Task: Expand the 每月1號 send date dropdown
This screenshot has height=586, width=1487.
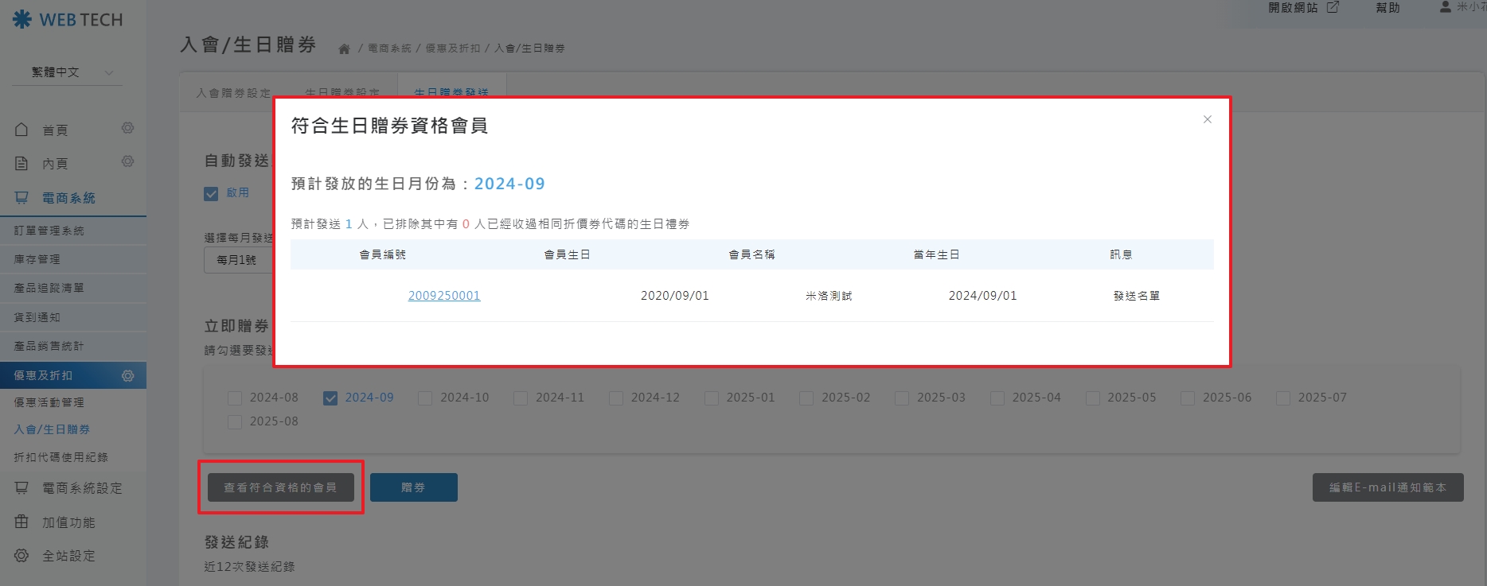Action: [237, 260]
